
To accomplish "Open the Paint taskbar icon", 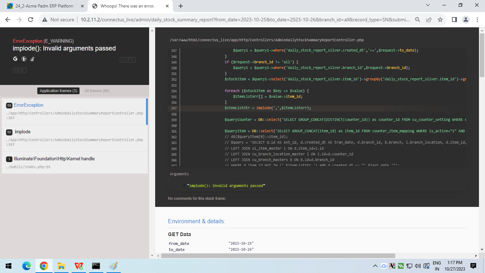I will tap(113, 266).
